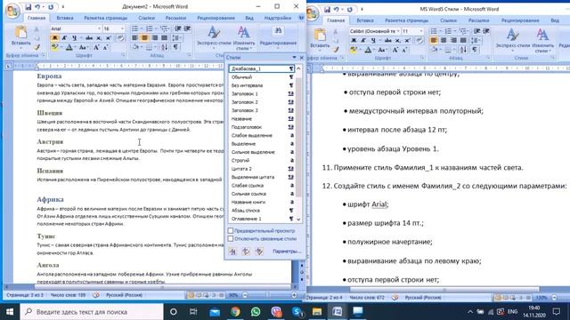Open the Вид tab in the left window
The image size is (570, 320).
[249, 18]
